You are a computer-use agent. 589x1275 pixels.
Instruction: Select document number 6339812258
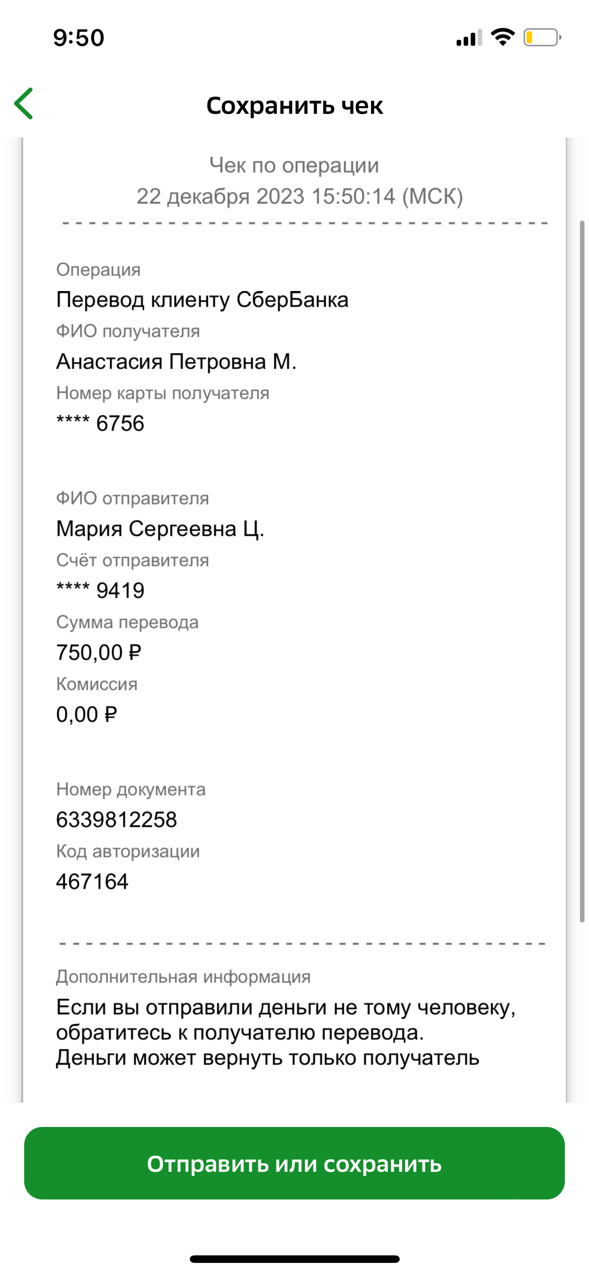tap(116, 819)
